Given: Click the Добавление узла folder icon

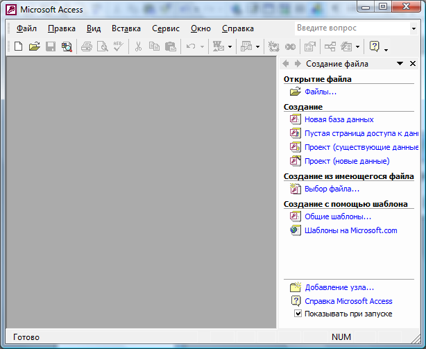Looking at the screenshot, I should coord(296,287).
